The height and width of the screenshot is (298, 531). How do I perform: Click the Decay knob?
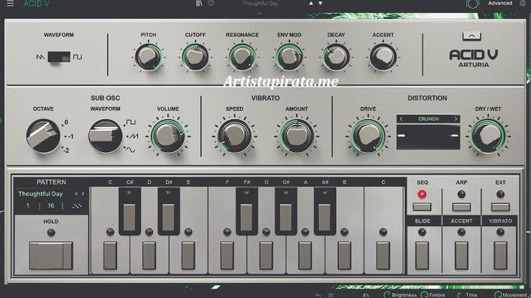(336, 57)
